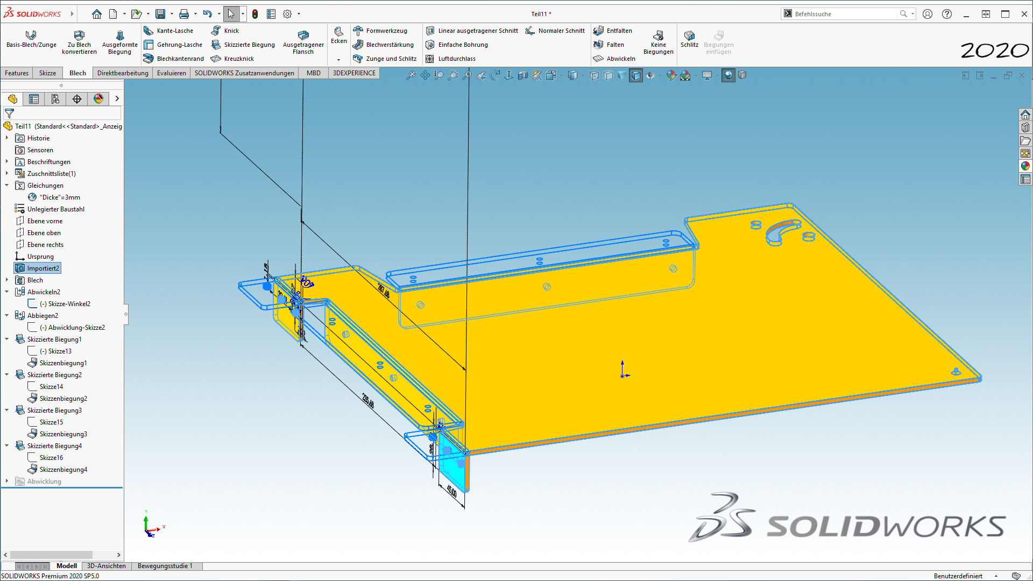Open DimXpertManager tab icon
Screen dimensions: 1033x581
coord(77,99)
